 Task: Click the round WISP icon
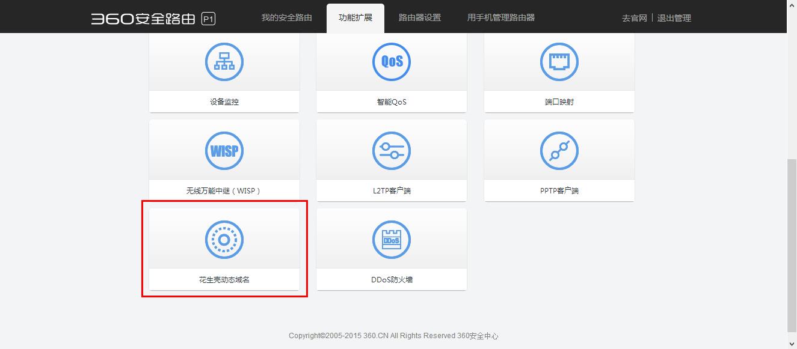pyautogui.click(x=224, y=150)
